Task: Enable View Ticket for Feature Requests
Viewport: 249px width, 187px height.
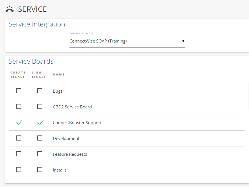Action: (40, 154)
